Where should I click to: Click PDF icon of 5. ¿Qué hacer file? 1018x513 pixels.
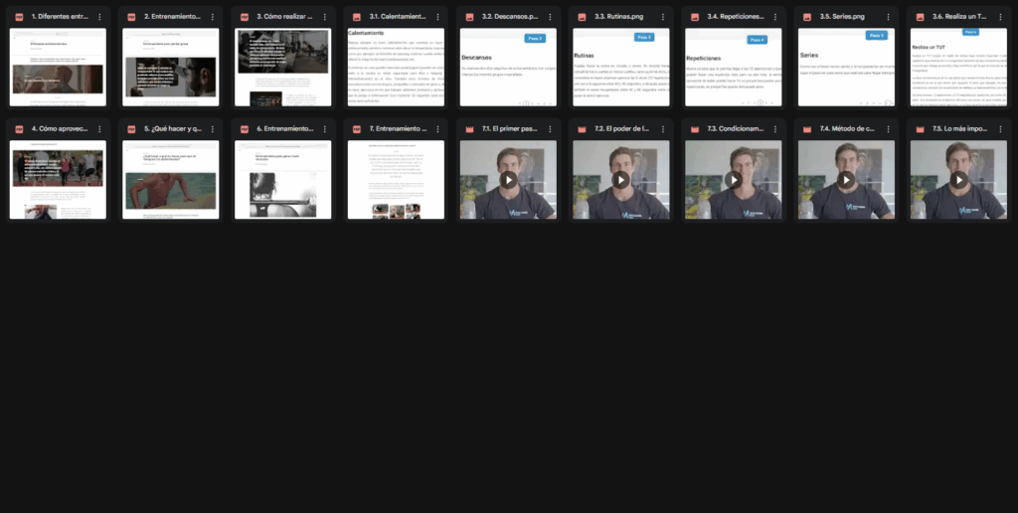131,129
